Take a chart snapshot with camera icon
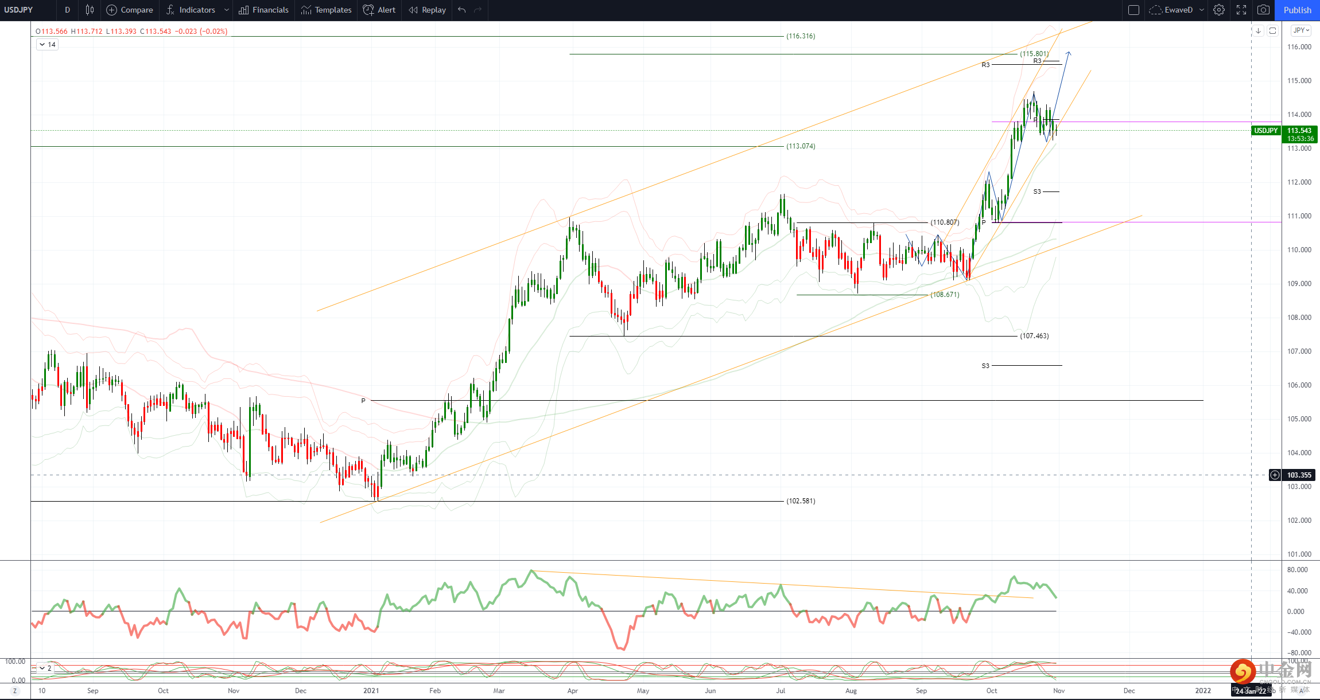The image size is (1320, 700). pyautogui.click(x=1263, y=10)
